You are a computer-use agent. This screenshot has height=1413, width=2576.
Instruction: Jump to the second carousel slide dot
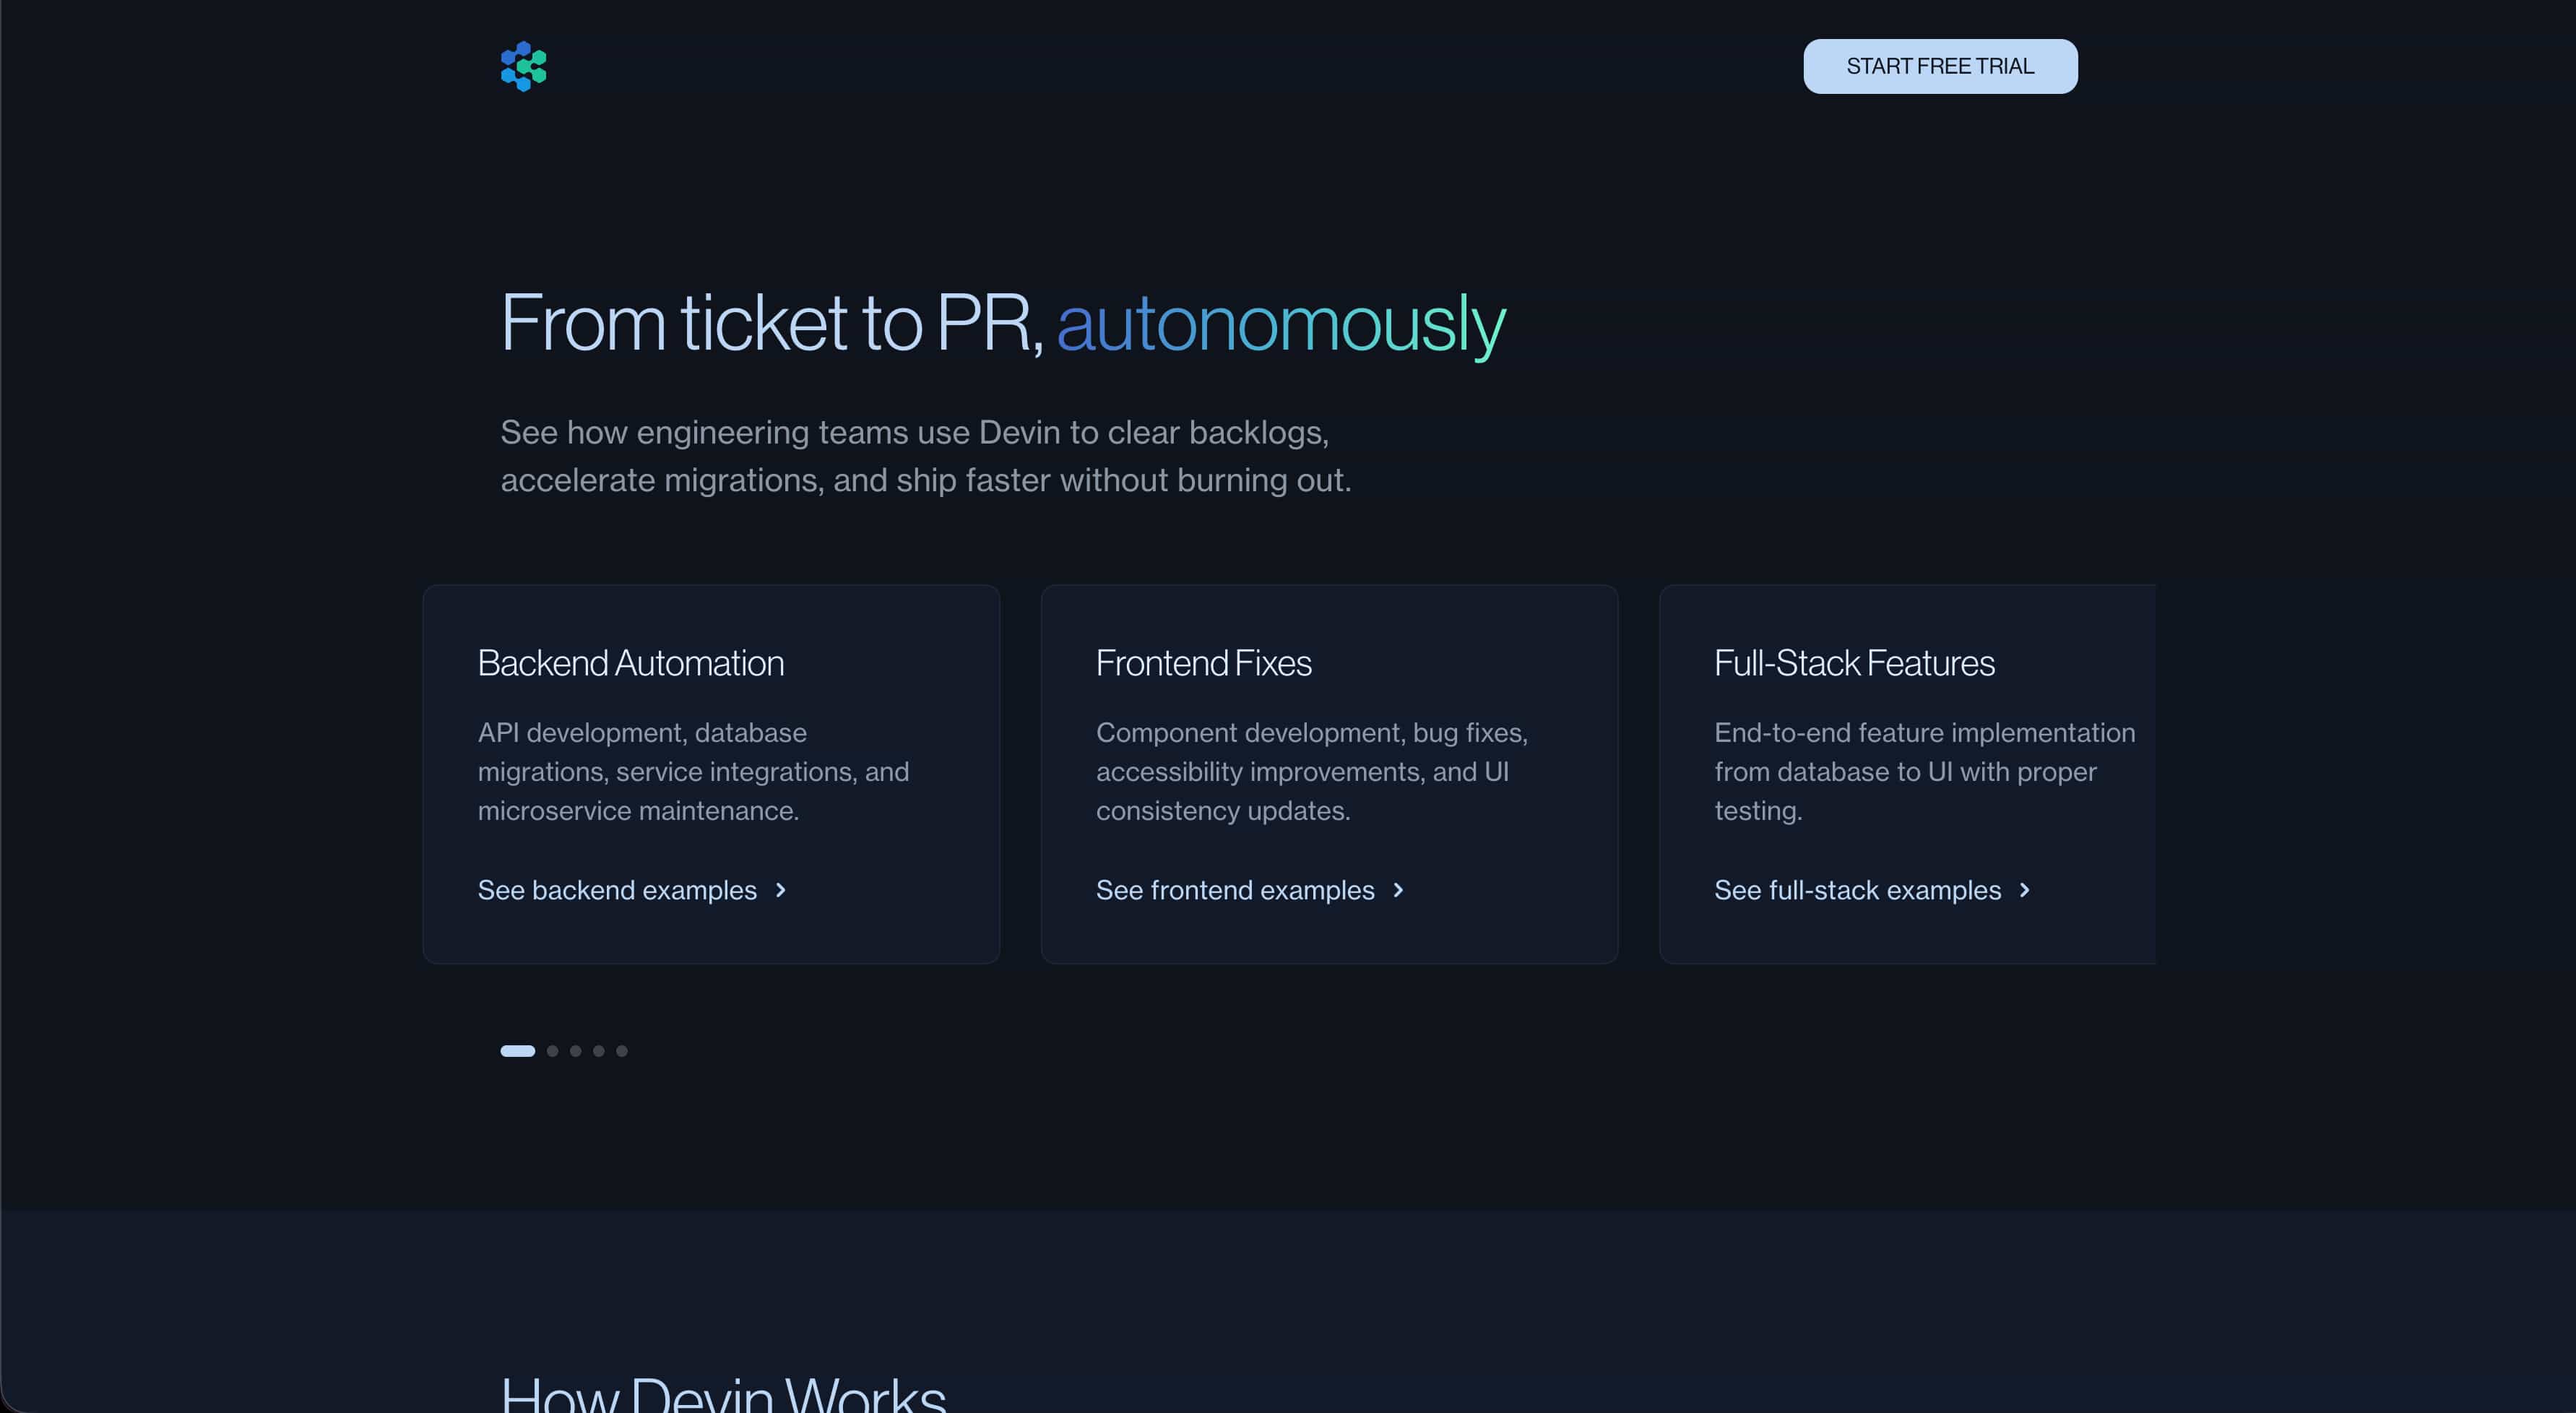tap(552, 1051)
